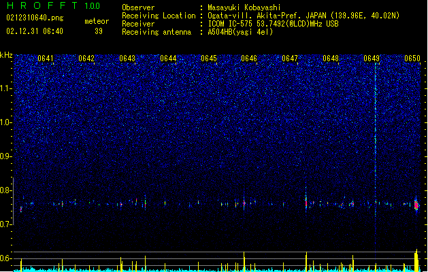Click the 1.1 frequency axis label
Screen dimensions: 428x272
click(x=6, y=88)
